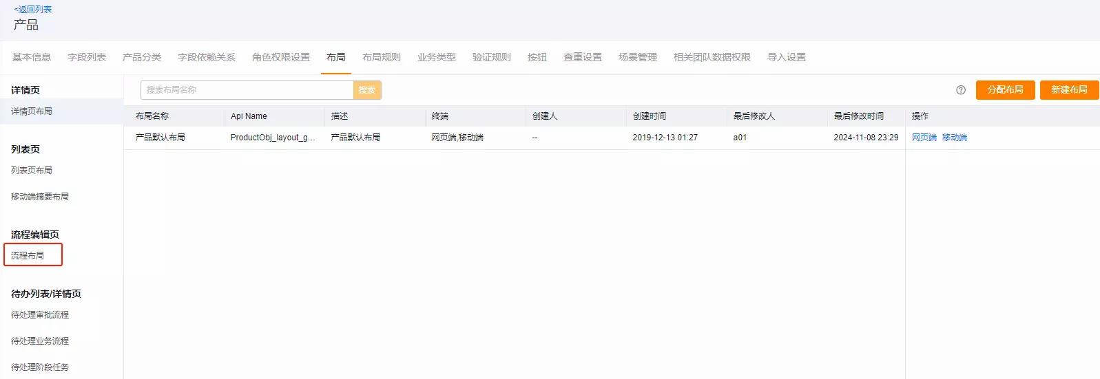The width and height of the screenshot is (1100, 379).
Task: Click the 移动端 link in the 操作 column
Action: pyautogui.click(x=955, y=138)
